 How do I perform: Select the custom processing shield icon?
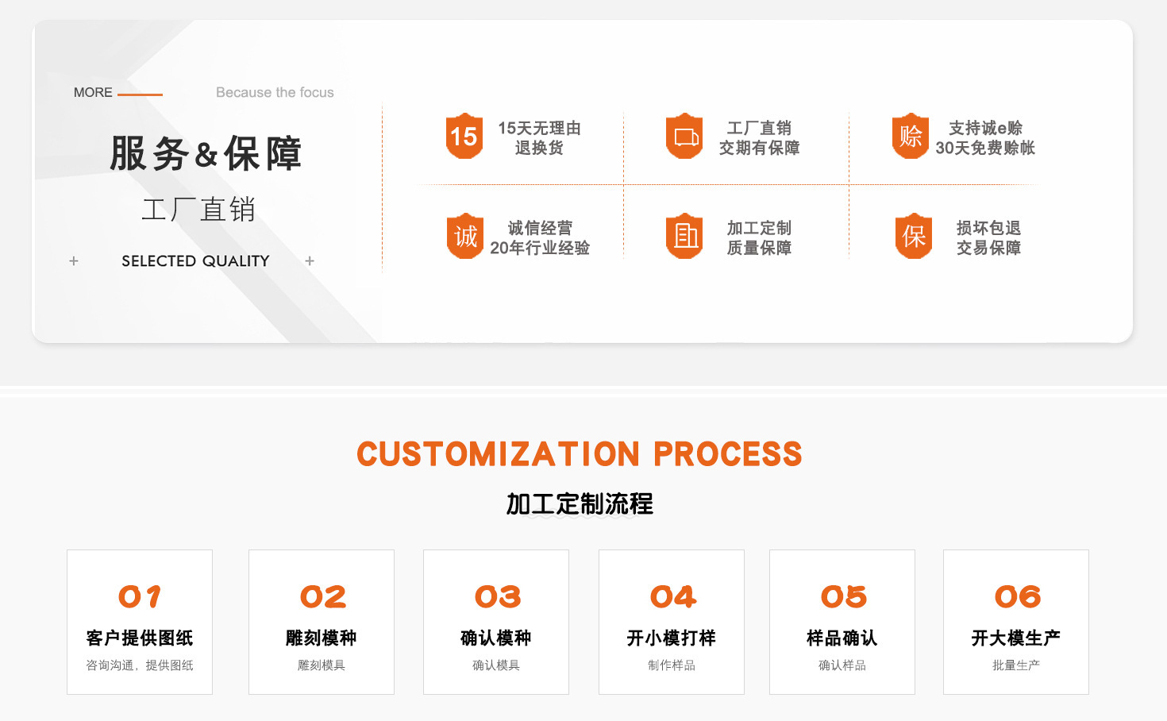(x=684, y=236)
